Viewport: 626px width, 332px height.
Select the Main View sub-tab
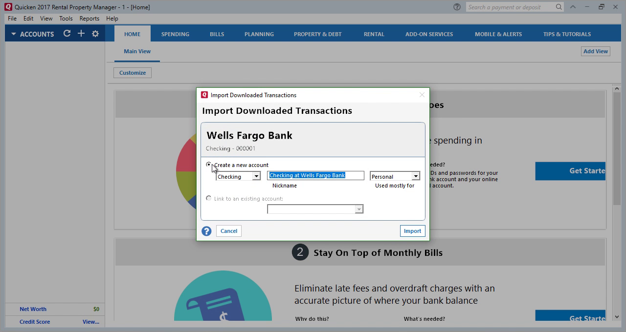pos(137,51)
